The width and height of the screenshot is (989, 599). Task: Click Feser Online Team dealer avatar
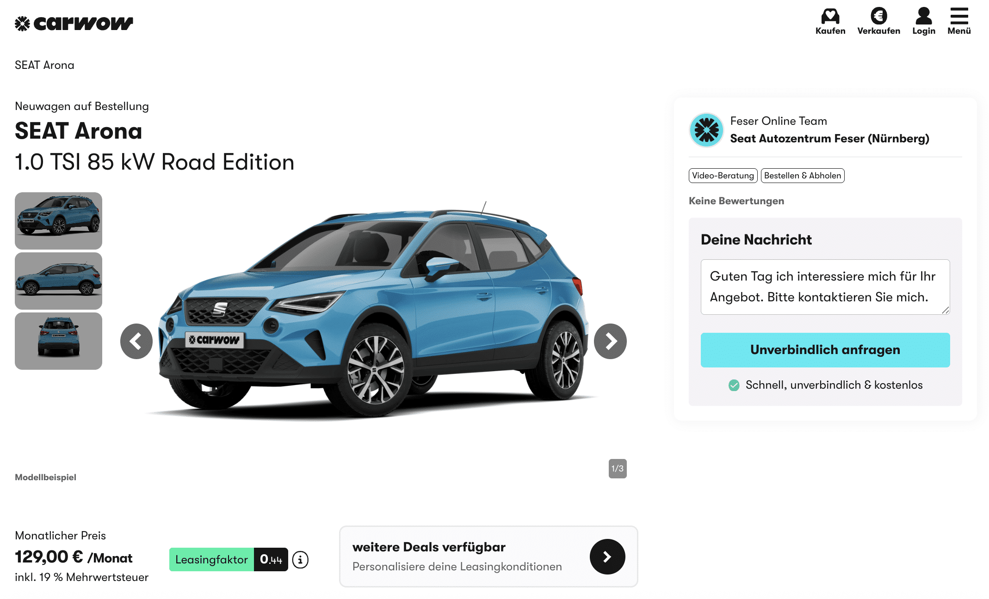click(x=706, y=130)
